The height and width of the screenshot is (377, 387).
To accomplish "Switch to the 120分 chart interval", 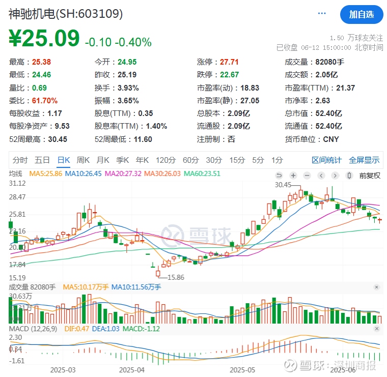I will 165,160.
